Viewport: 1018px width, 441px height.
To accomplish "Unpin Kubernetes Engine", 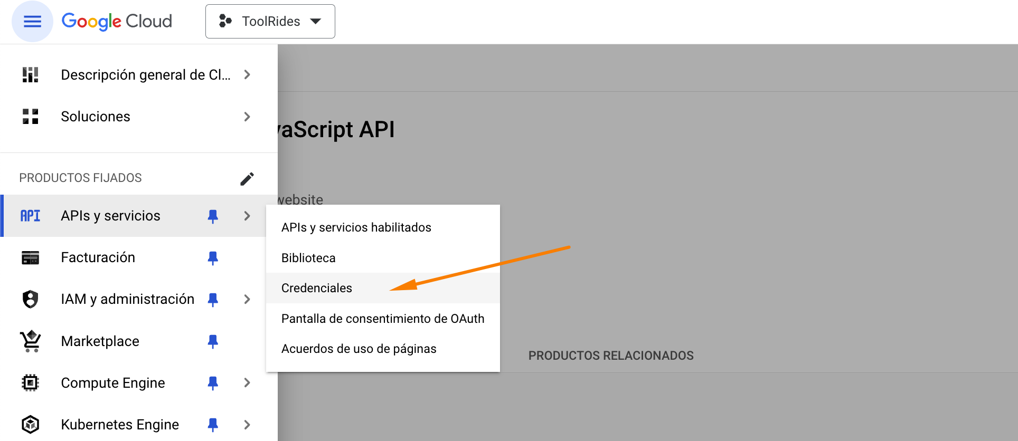I will (213, 425).
